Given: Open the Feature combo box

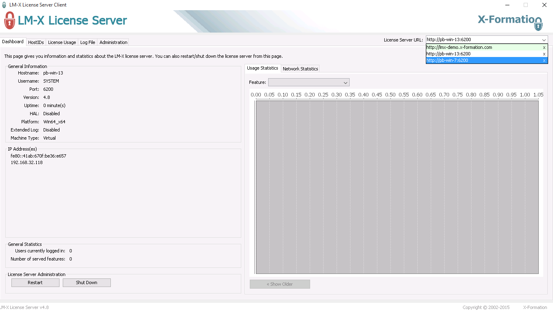Looking at the screenshot, I should coord(309,83).
